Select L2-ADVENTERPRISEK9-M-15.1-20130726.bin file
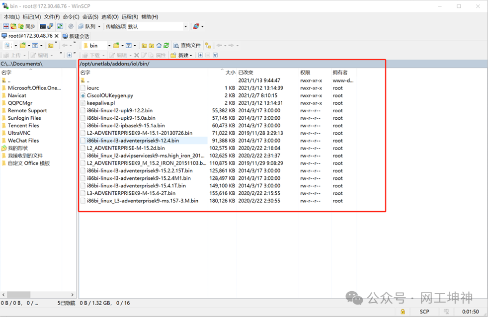Viewport: 488px width, 317px height. [140, 133]
